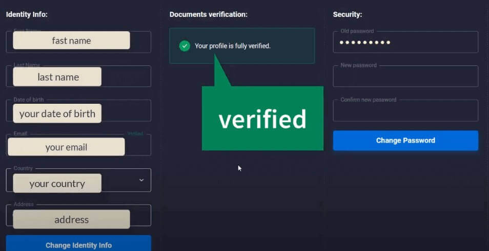Click the 'Identity Info:' section heading
Image resolution: width=489 pixels, height=251 pixels.
coord(27,14)
